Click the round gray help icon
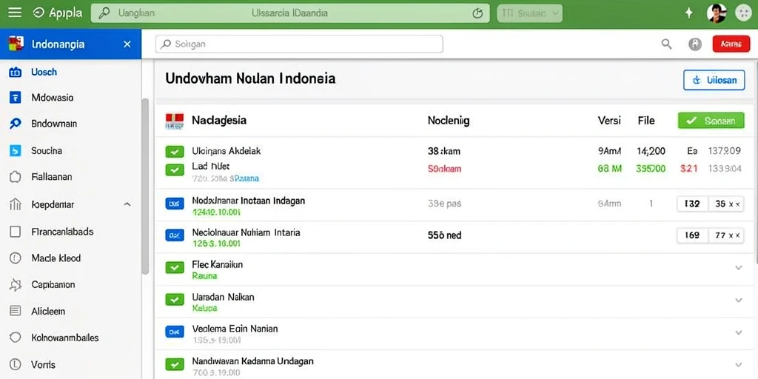This screenshot has height=379, width=758. coord(694,44)
